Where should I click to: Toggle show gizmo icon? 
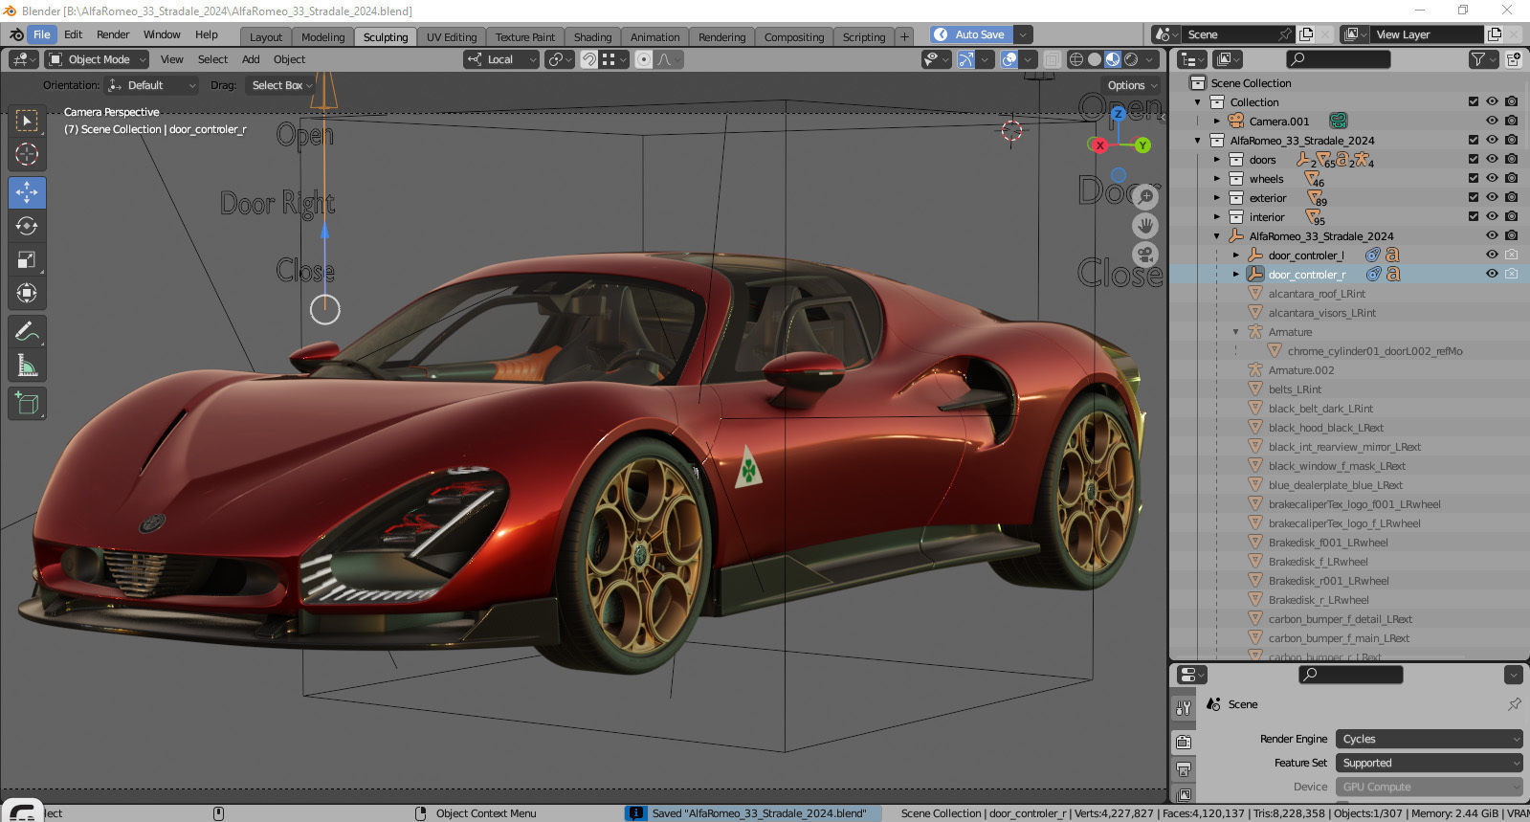click(x=966, y=59)
